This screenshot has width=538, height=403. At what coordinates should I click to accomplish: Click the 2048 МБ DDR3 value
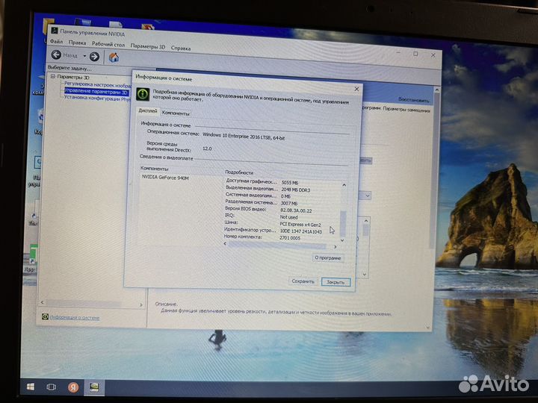295,190
